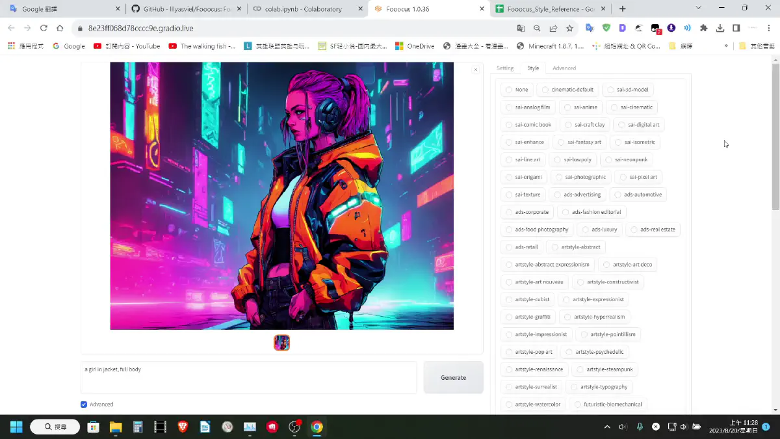
Task: Choose the sai-neonpunk style option
Action: pyautogui.click(x=626, y=159)
